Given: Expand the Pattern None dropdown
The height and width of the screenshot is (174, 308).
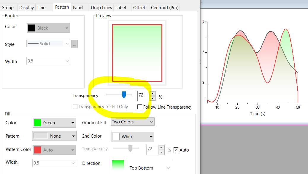Looking at the screenshot, I should (54, 136).
